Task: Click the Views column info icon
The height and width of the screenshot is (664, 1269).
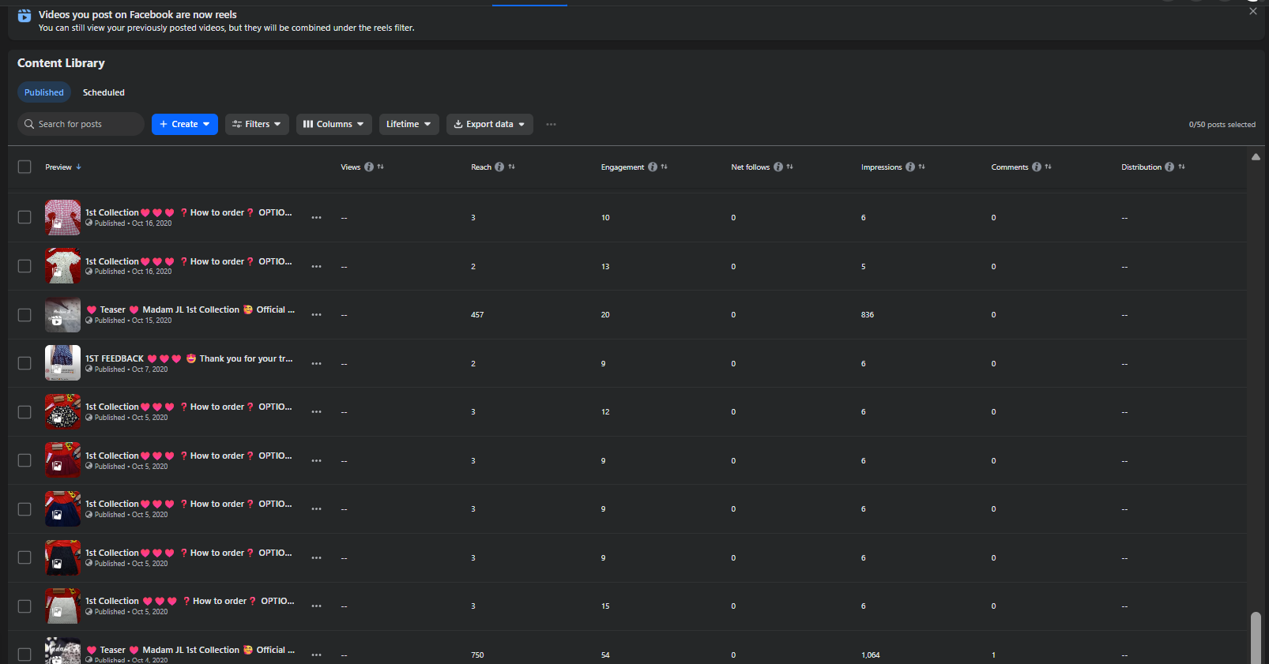Action: pos(369,167)
